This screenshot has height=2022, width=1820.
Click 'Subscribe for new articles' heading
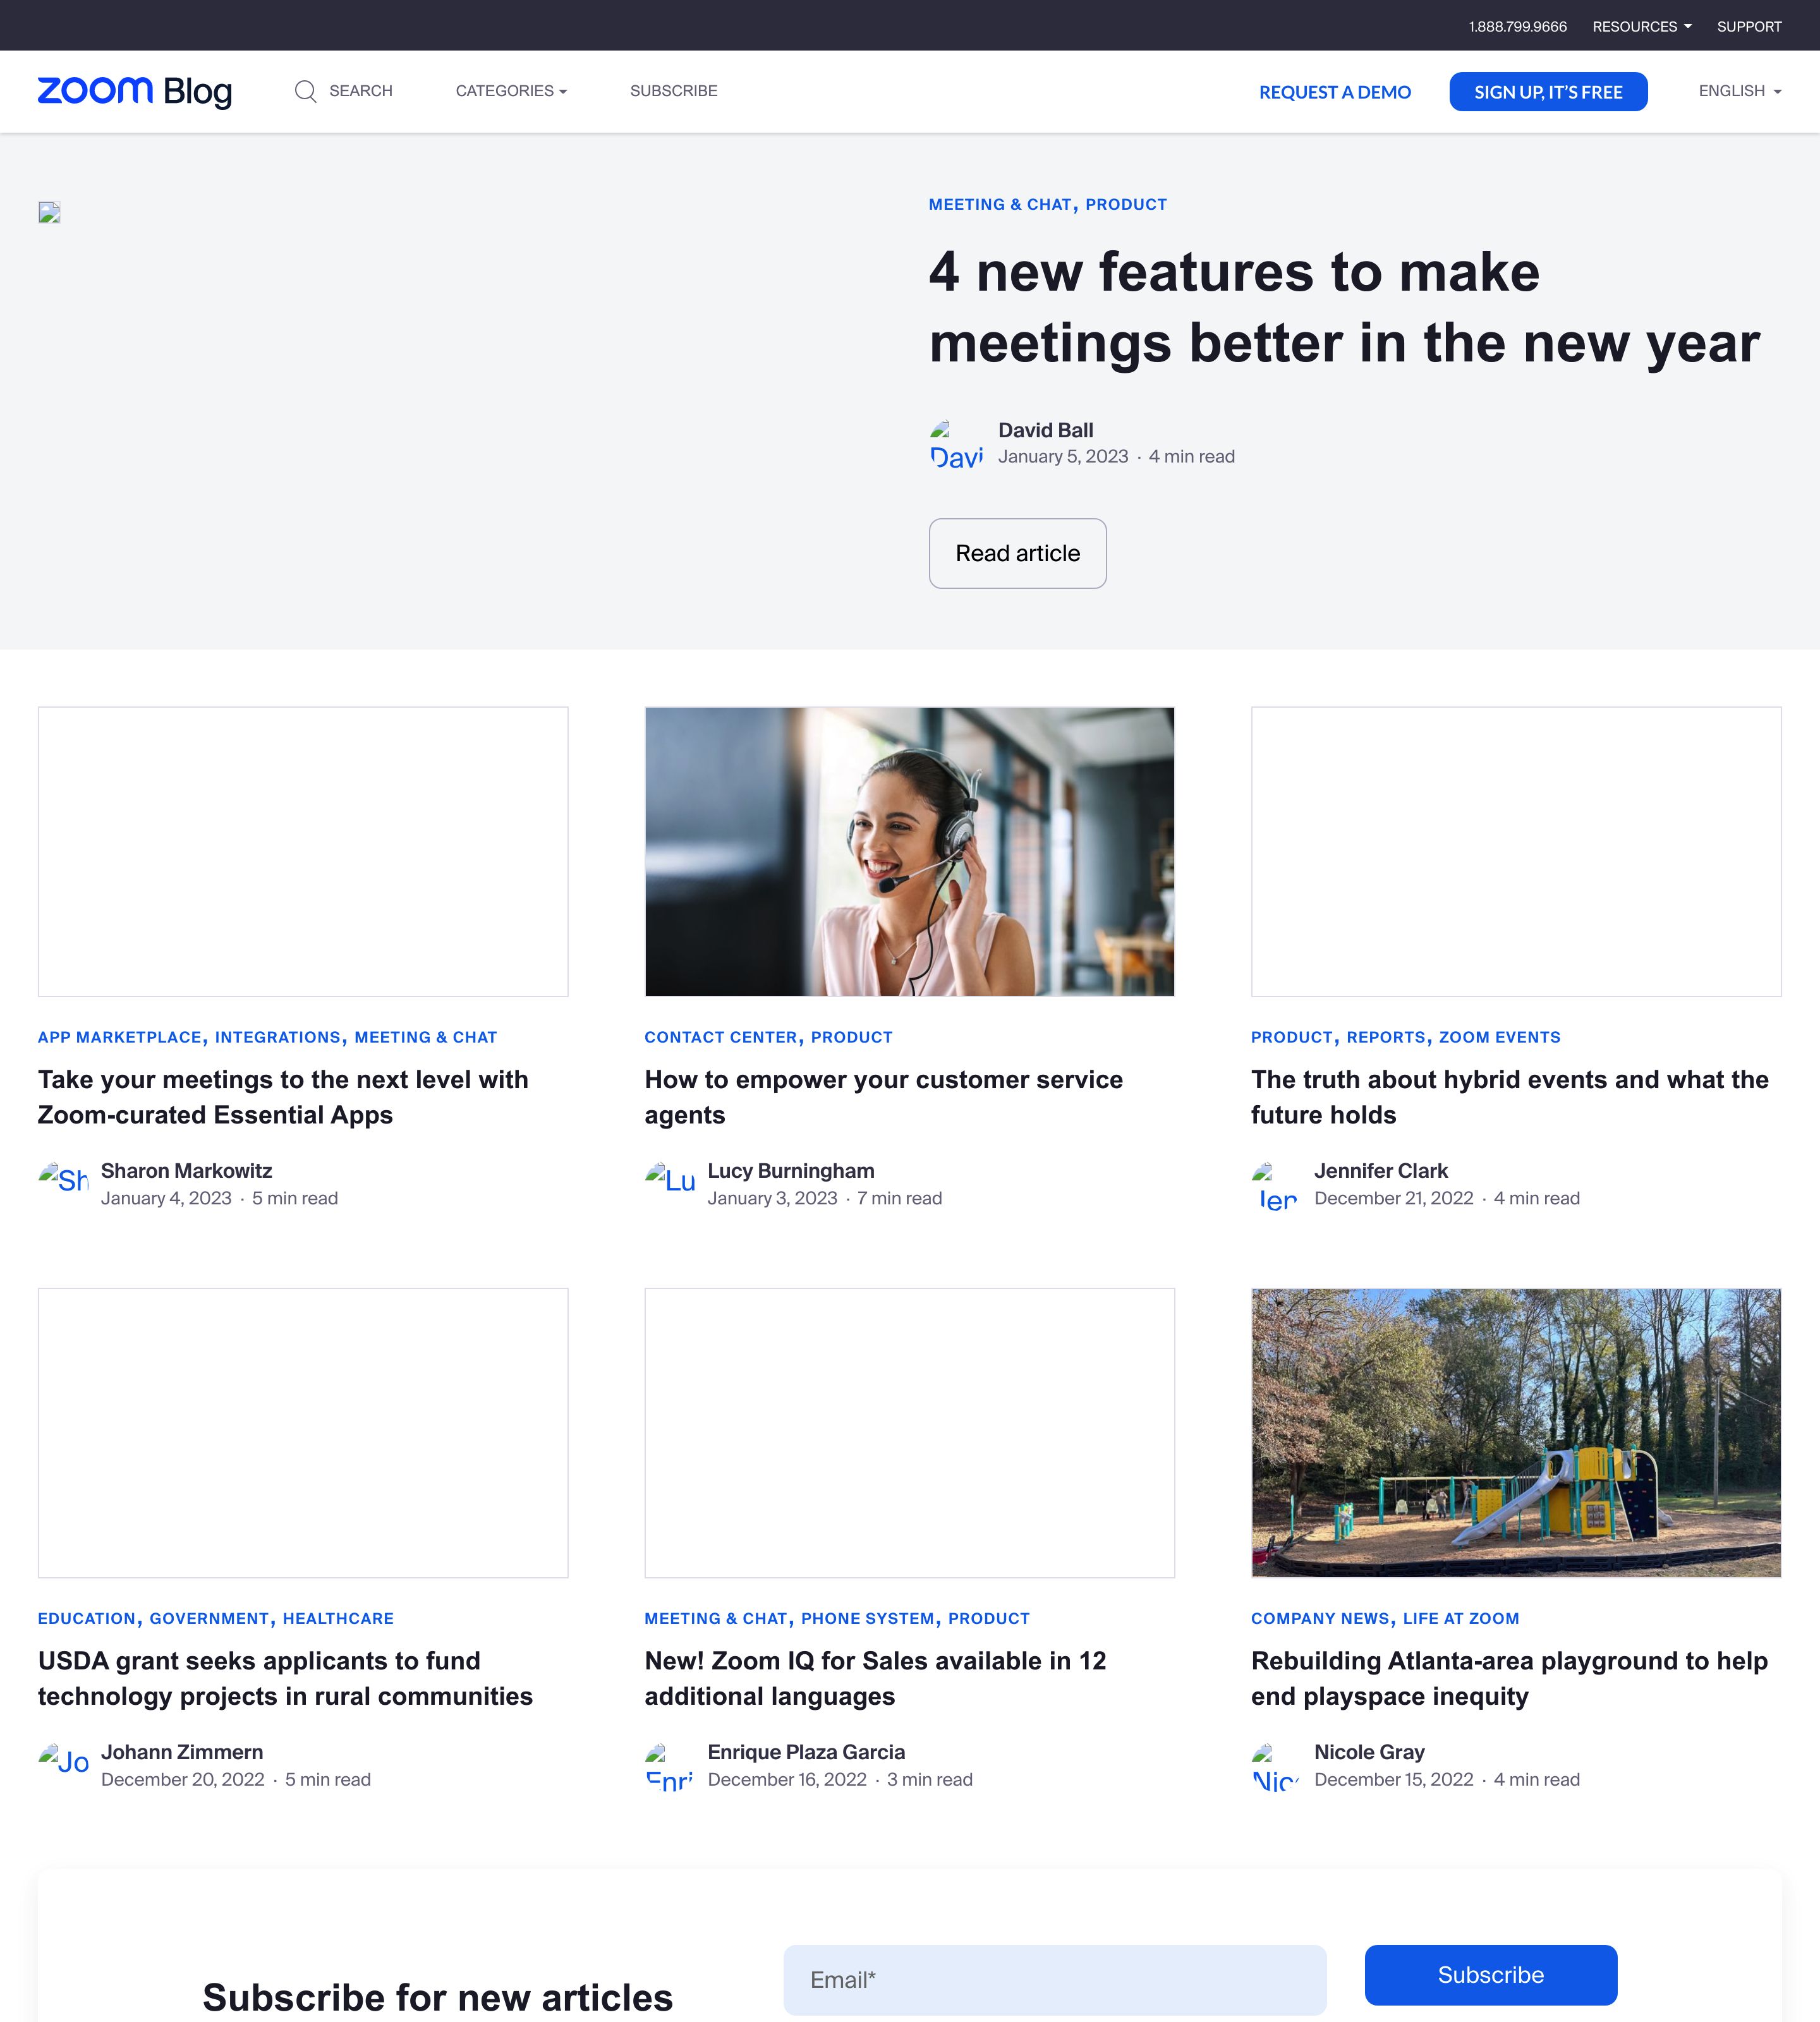pos(437,1997)
